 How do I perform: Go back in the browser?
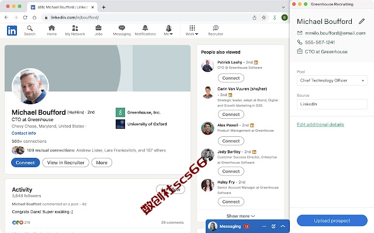6,17
